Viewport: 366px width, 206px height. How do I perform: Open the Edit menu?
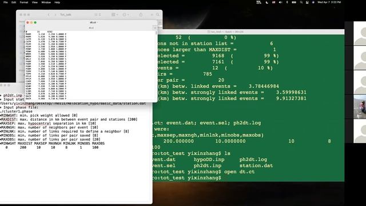tap(14, 2)
